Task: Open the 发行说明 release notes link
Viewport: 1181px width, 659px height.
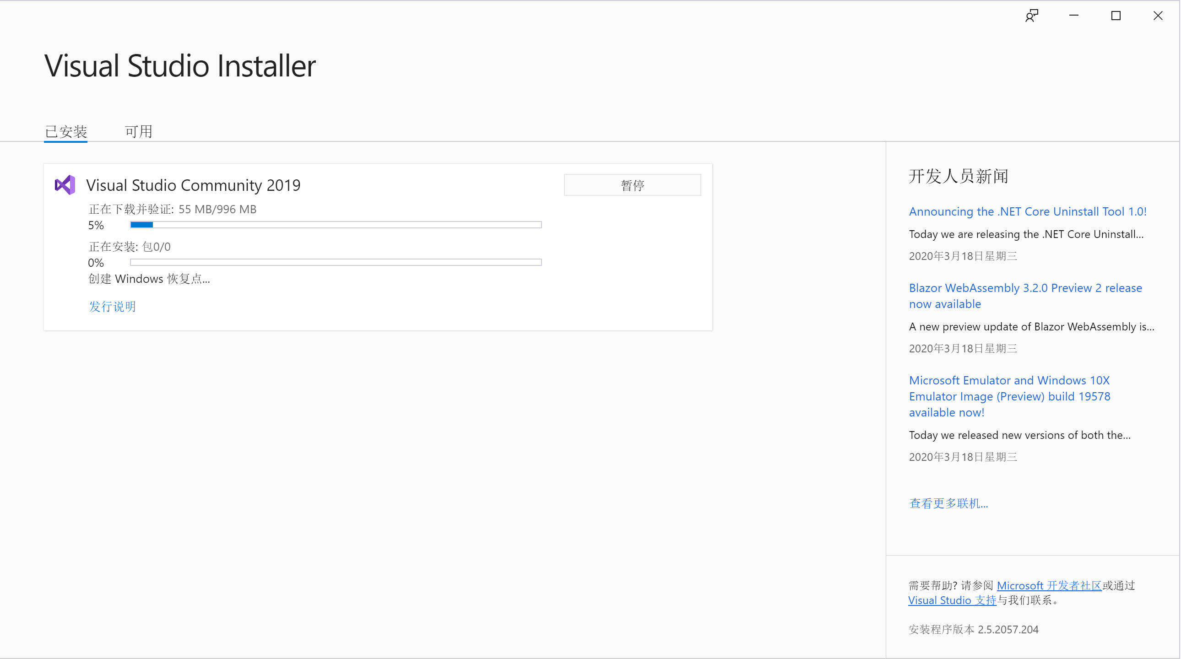Action: [112, 306]
